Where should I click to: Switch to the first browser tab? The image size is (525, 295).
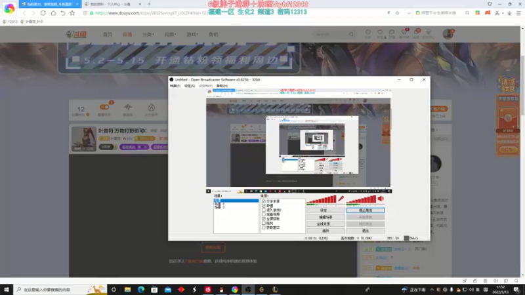coord(50,4)
